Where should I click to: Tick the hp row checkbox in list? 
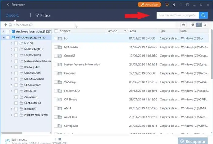click(x=56, y=38)
